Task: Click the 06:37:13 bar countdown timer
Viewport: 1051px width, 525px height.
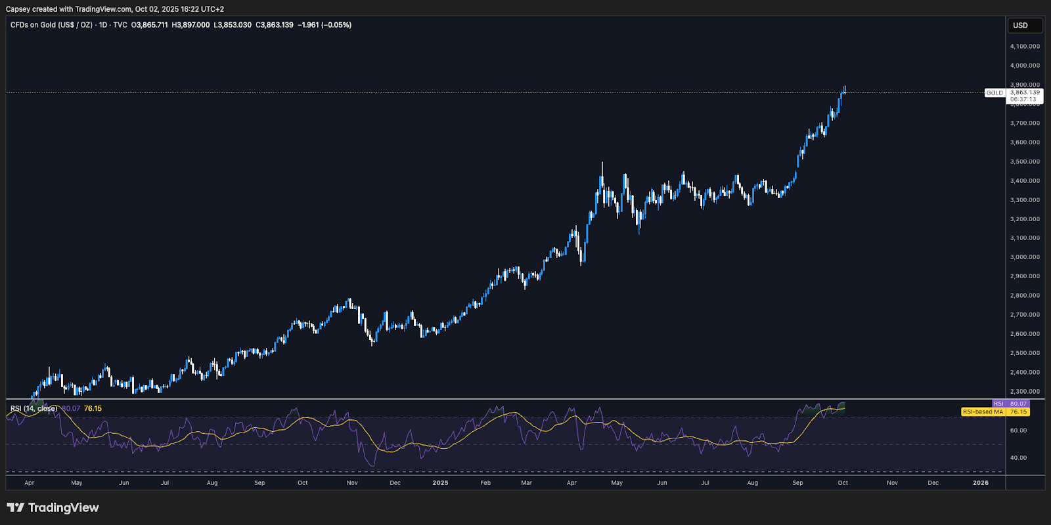Action: click(x=1023, y=100)
